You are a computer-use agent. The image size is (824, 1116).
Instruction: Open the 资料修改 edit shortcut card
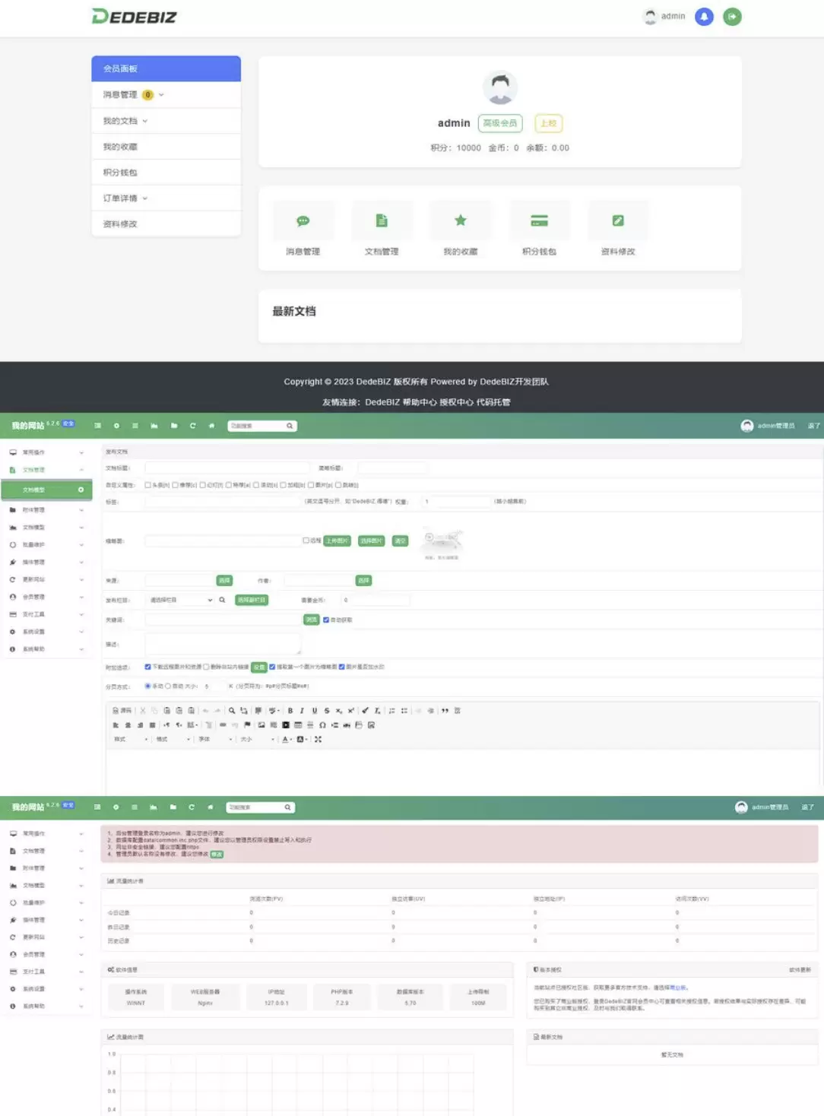(618, 229)
